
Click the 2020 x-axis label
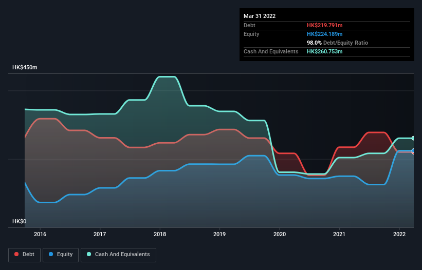(x=280, y=234)
